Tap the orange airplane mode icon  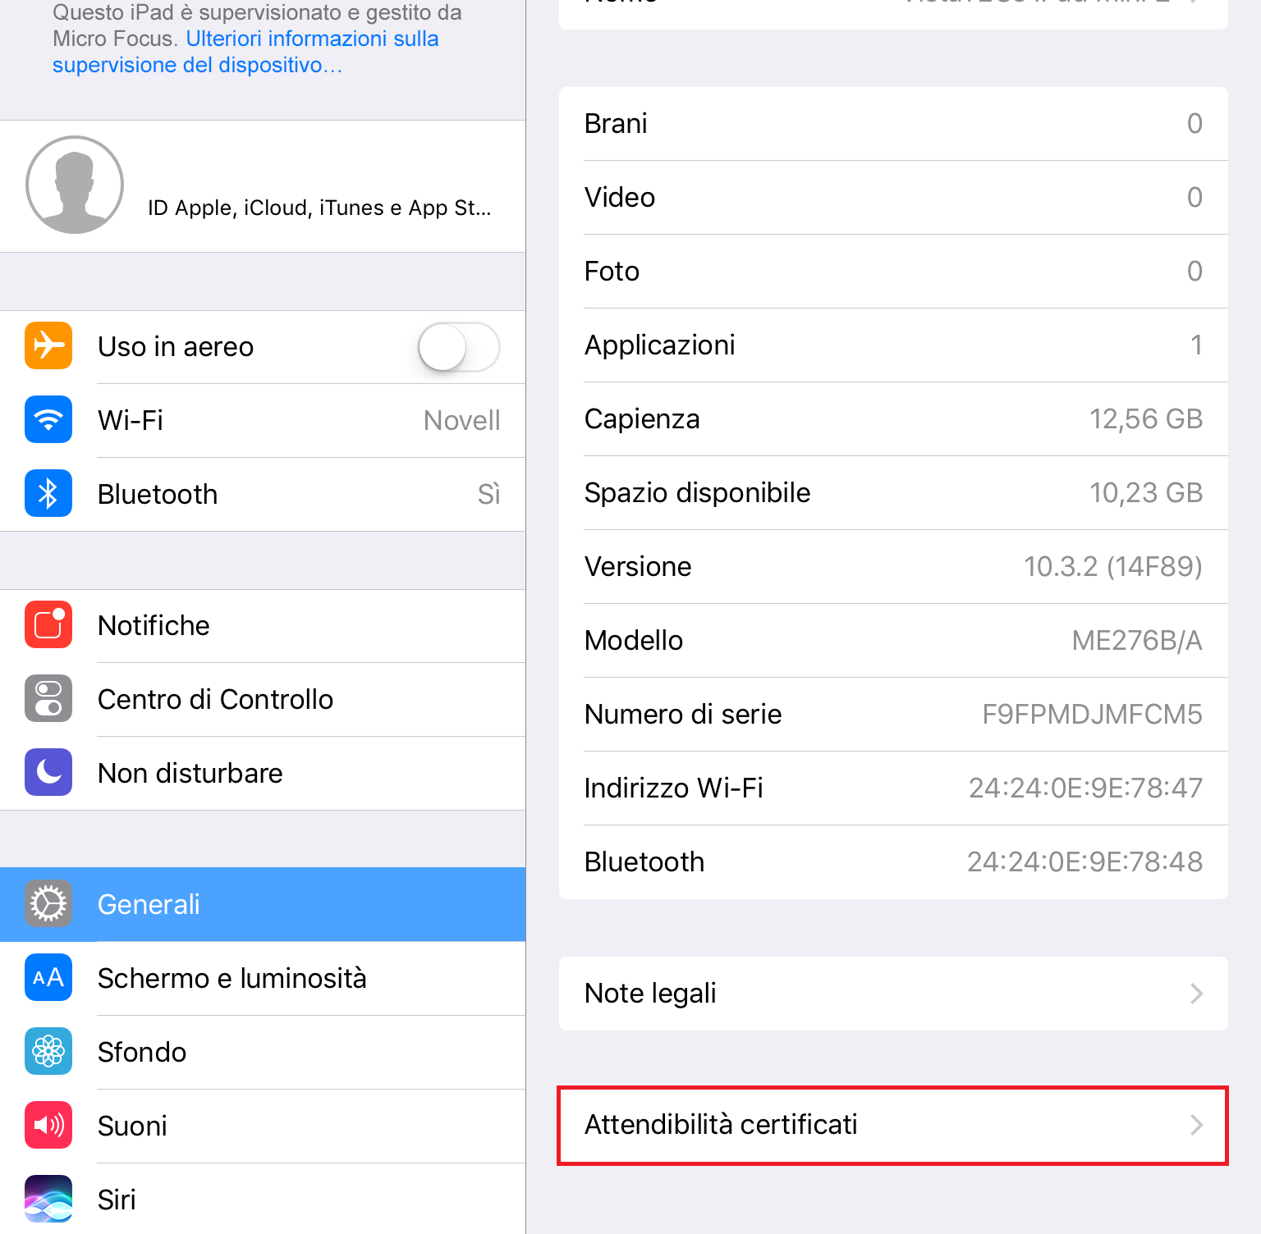pyautogui.click(x=48, y=346)
